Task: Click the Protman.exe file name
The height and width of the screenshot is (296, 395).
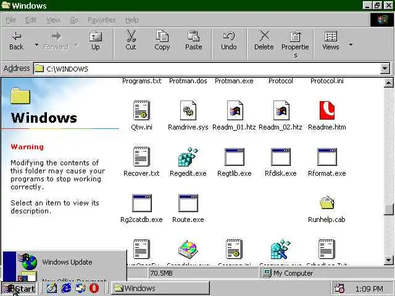Action: click(234, 81)
